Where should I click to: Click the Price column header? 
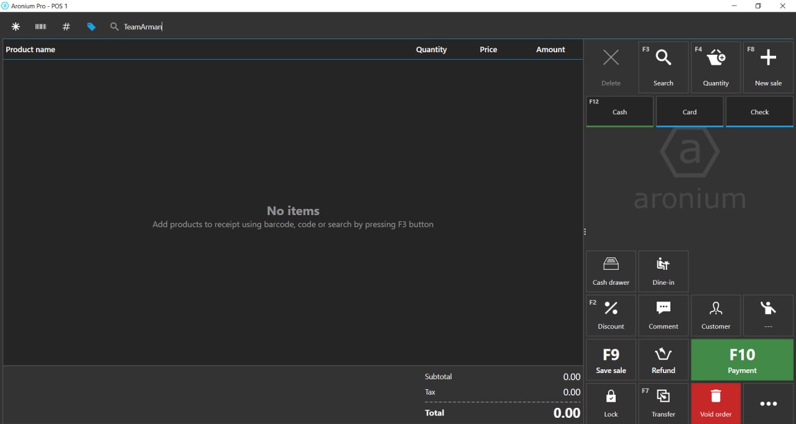click(488, 50)
